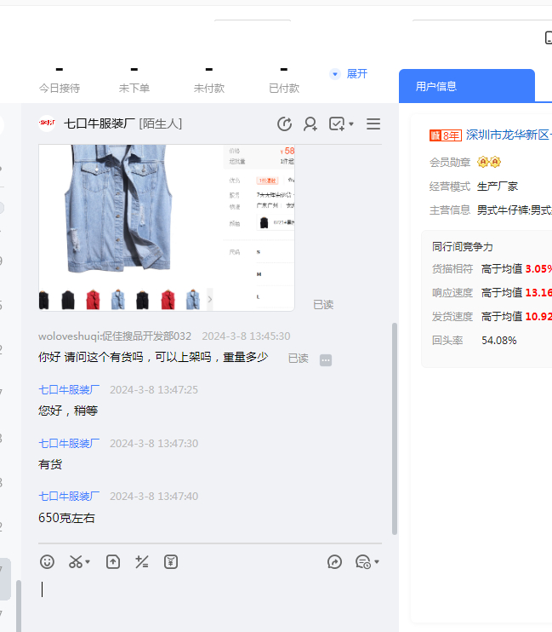The width and height of the screenshot is (552, 632).
Task: Click the scissors screenshot tool
Action: coord(75,562)
